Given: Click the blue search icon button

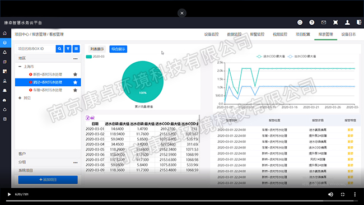Looking at the screenshot, I should [x=59, y=49].
